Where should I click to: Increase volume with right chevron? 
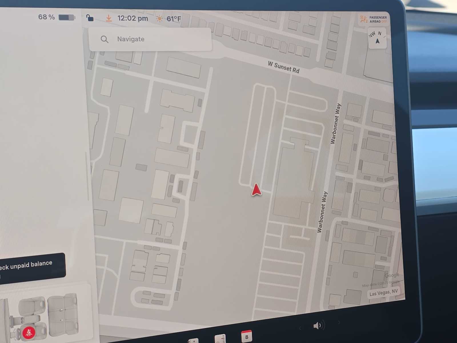coord(339,322)
